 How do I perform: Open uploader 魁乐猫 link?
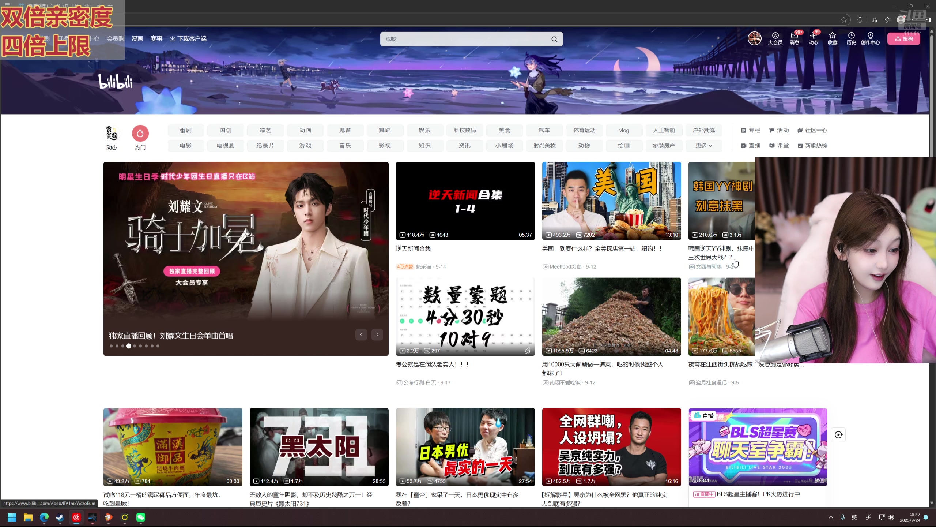[x=423, y=267]
